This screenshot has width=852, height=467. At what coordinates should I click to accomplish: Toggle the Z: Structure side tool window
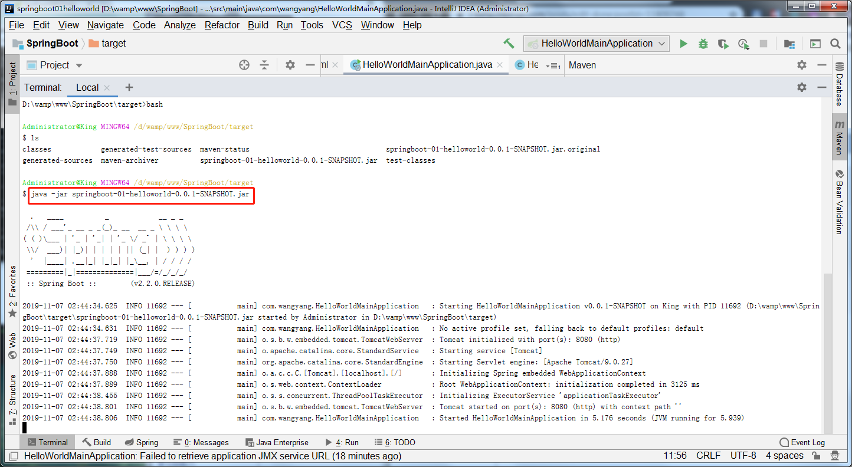coord(12,399)
